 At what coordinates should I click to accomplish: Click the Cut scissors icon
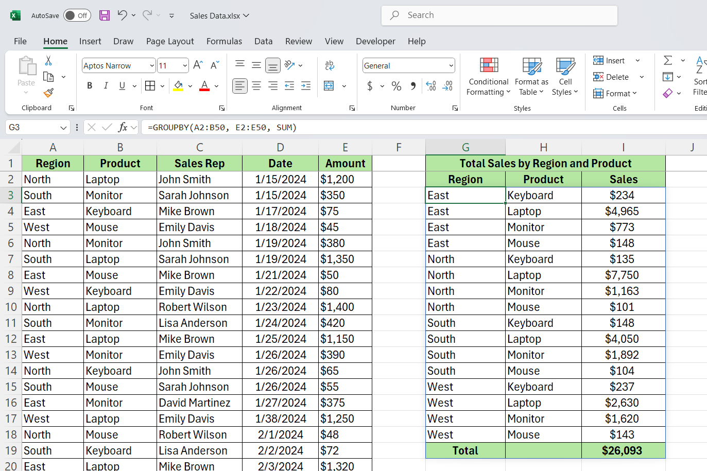tap(48, 61)
